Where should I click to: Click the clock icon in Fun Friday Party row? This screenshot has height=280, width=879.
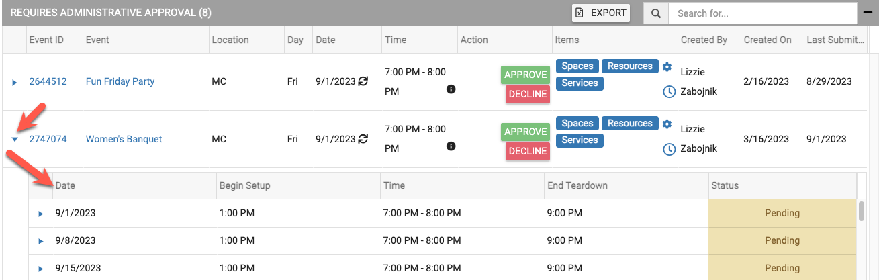pos(669,92)
